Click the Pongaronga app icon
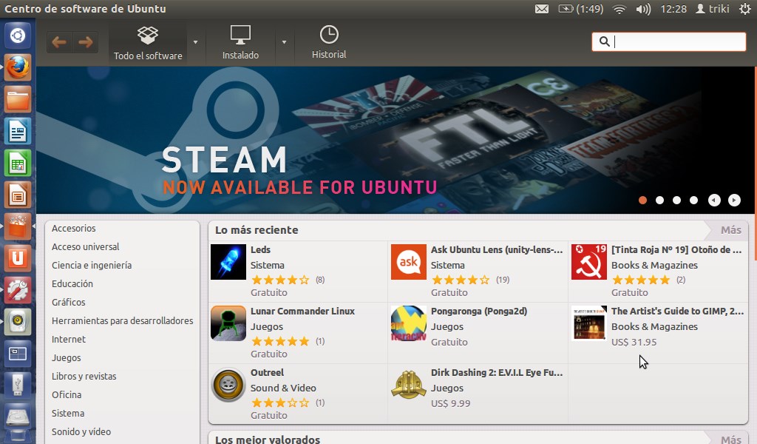 point(408,323)
